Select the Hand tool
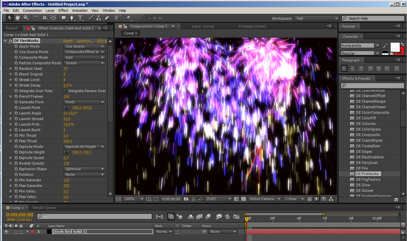The height and width of the screenshot is (241, 407). click(x=18, y=18)
